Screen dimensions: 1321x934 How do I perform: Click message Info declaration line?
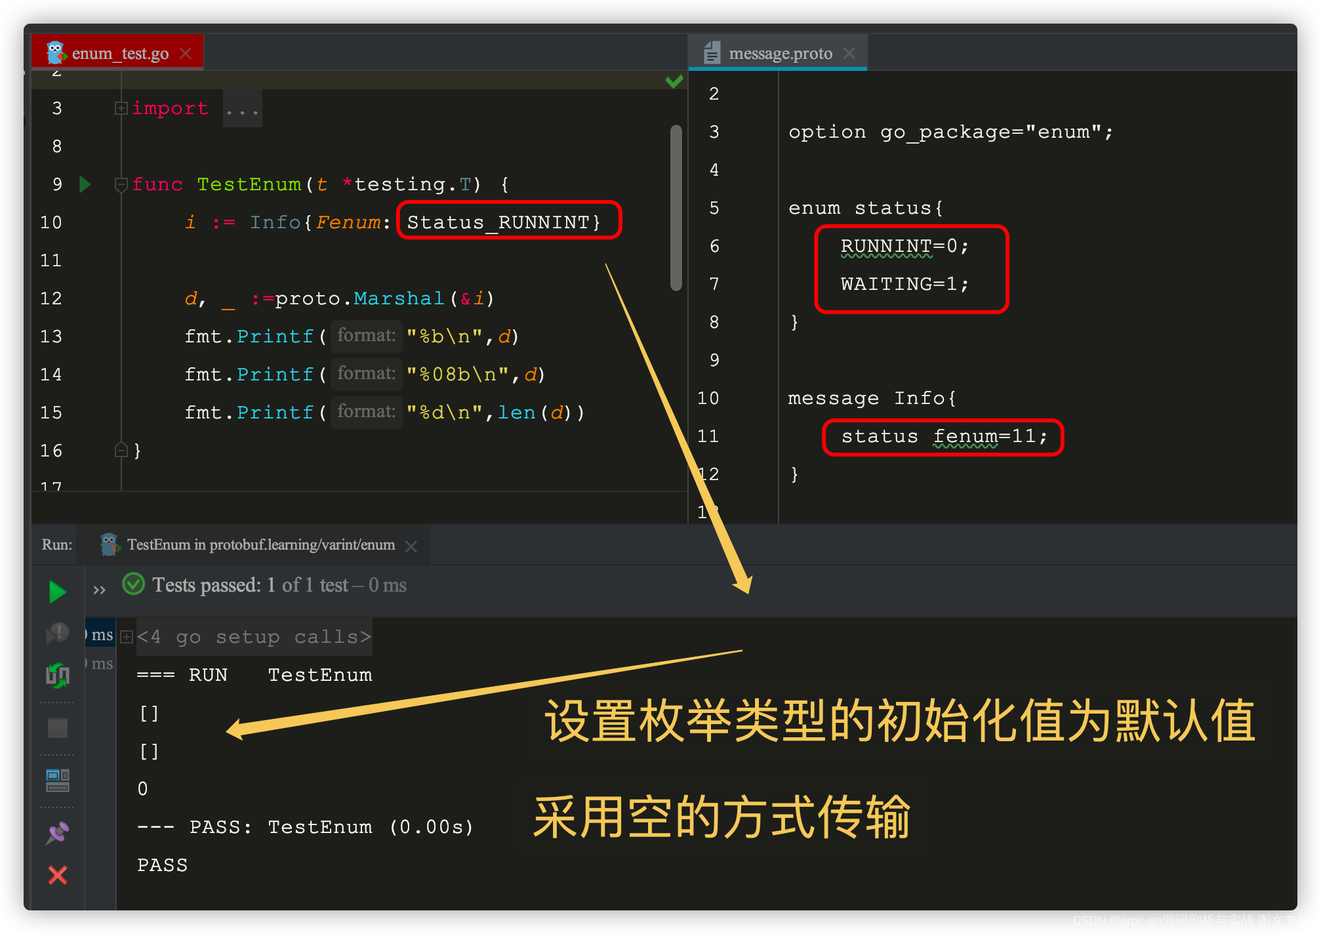tap(872, 398)
